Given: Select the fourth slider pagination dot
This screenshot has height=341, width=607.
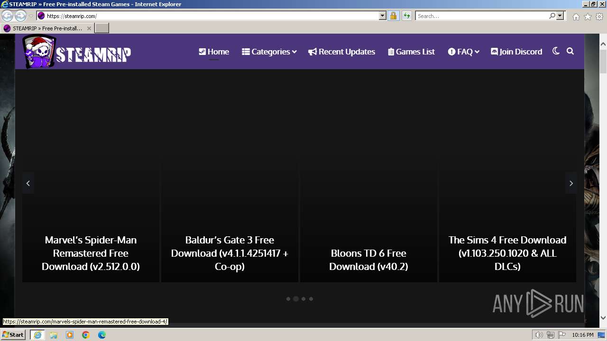Looking at the screenshot, I should (311, 299).
